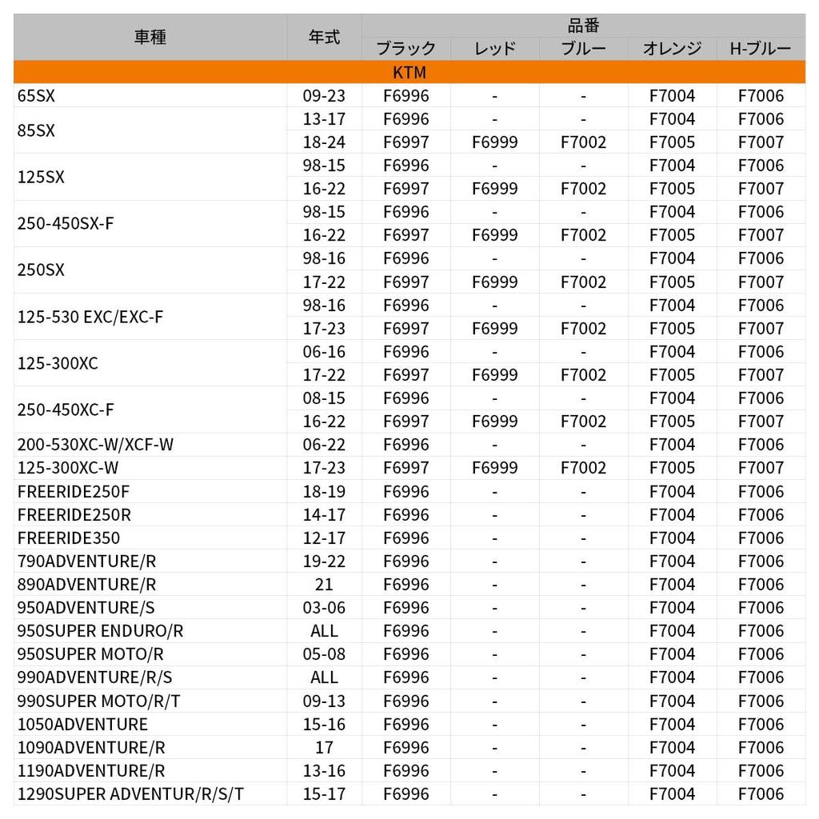Image resolution: width=819 pixels, height=819 pixels.
Task: Click the 250SX model label
Action: point(41,270)
